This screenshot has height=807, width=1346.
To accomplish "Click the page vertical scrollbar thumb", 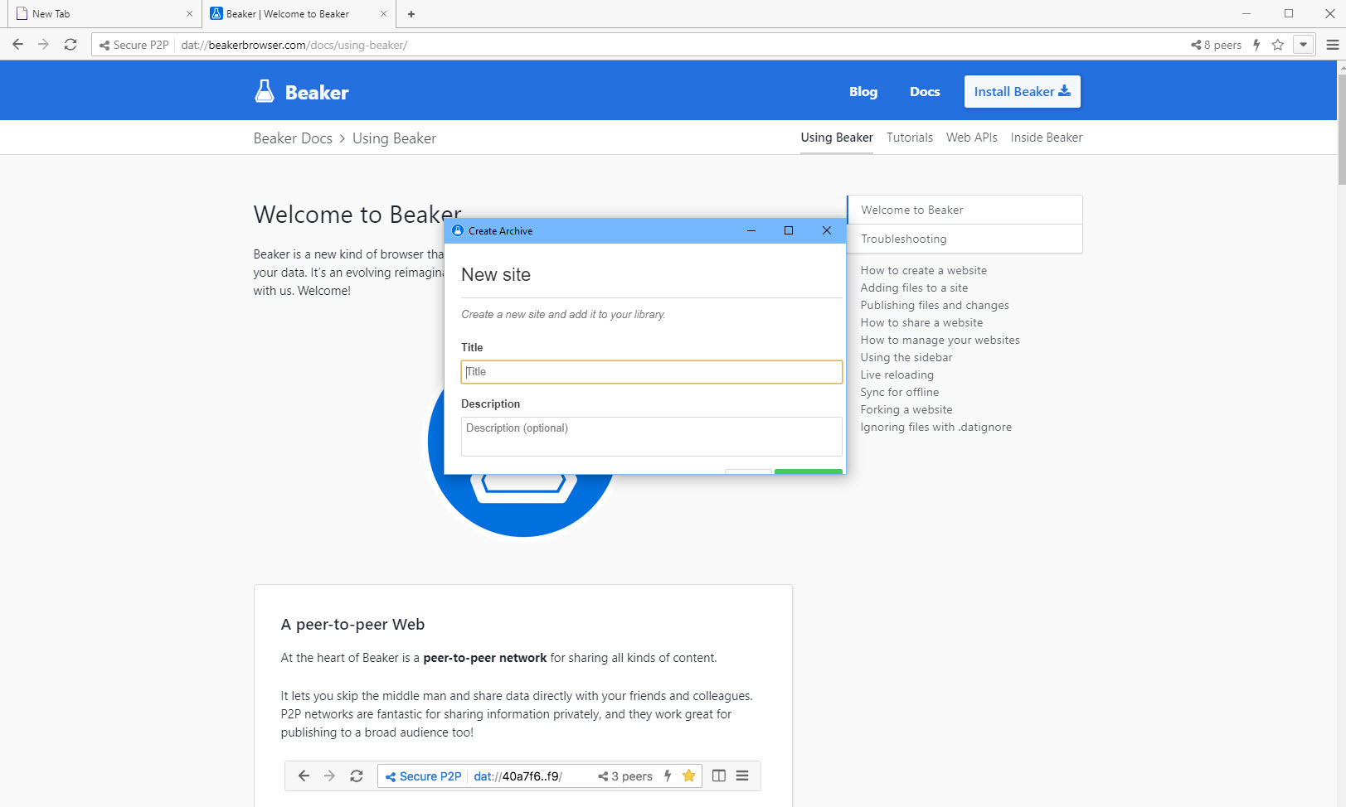I will point(1341,128).
